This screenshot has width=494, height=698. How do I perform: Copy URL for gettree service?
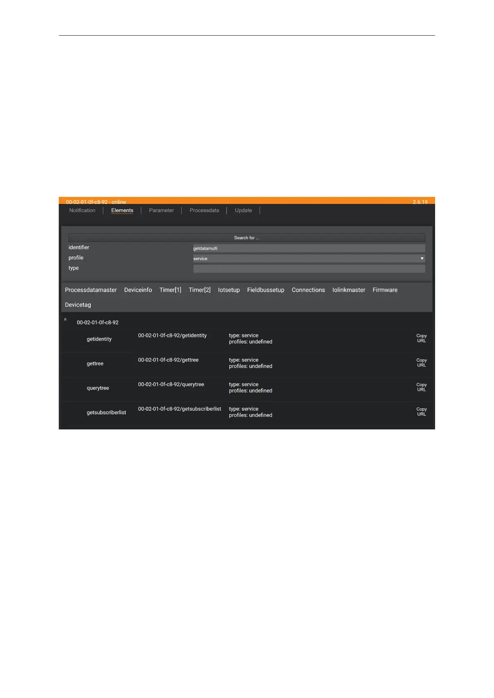pyautogui.click(x=421, y=363)
